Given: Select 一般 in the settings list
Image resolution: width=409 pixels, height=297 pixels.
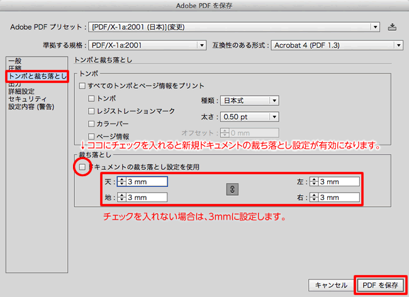Looking at the screenshot, I should pyautogui.click(x=15, y=61).
